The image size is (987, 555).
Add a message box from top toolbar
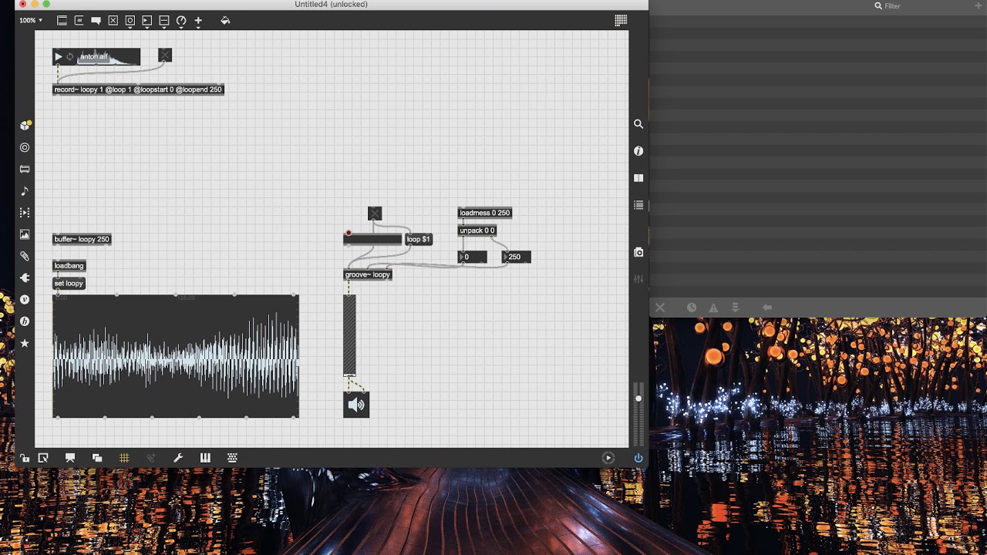pos(79,21)
